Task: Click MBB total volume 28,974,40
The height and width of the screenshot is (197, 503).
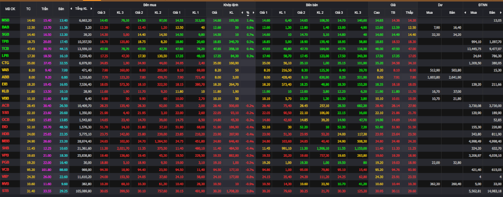Action: (85, 141)
